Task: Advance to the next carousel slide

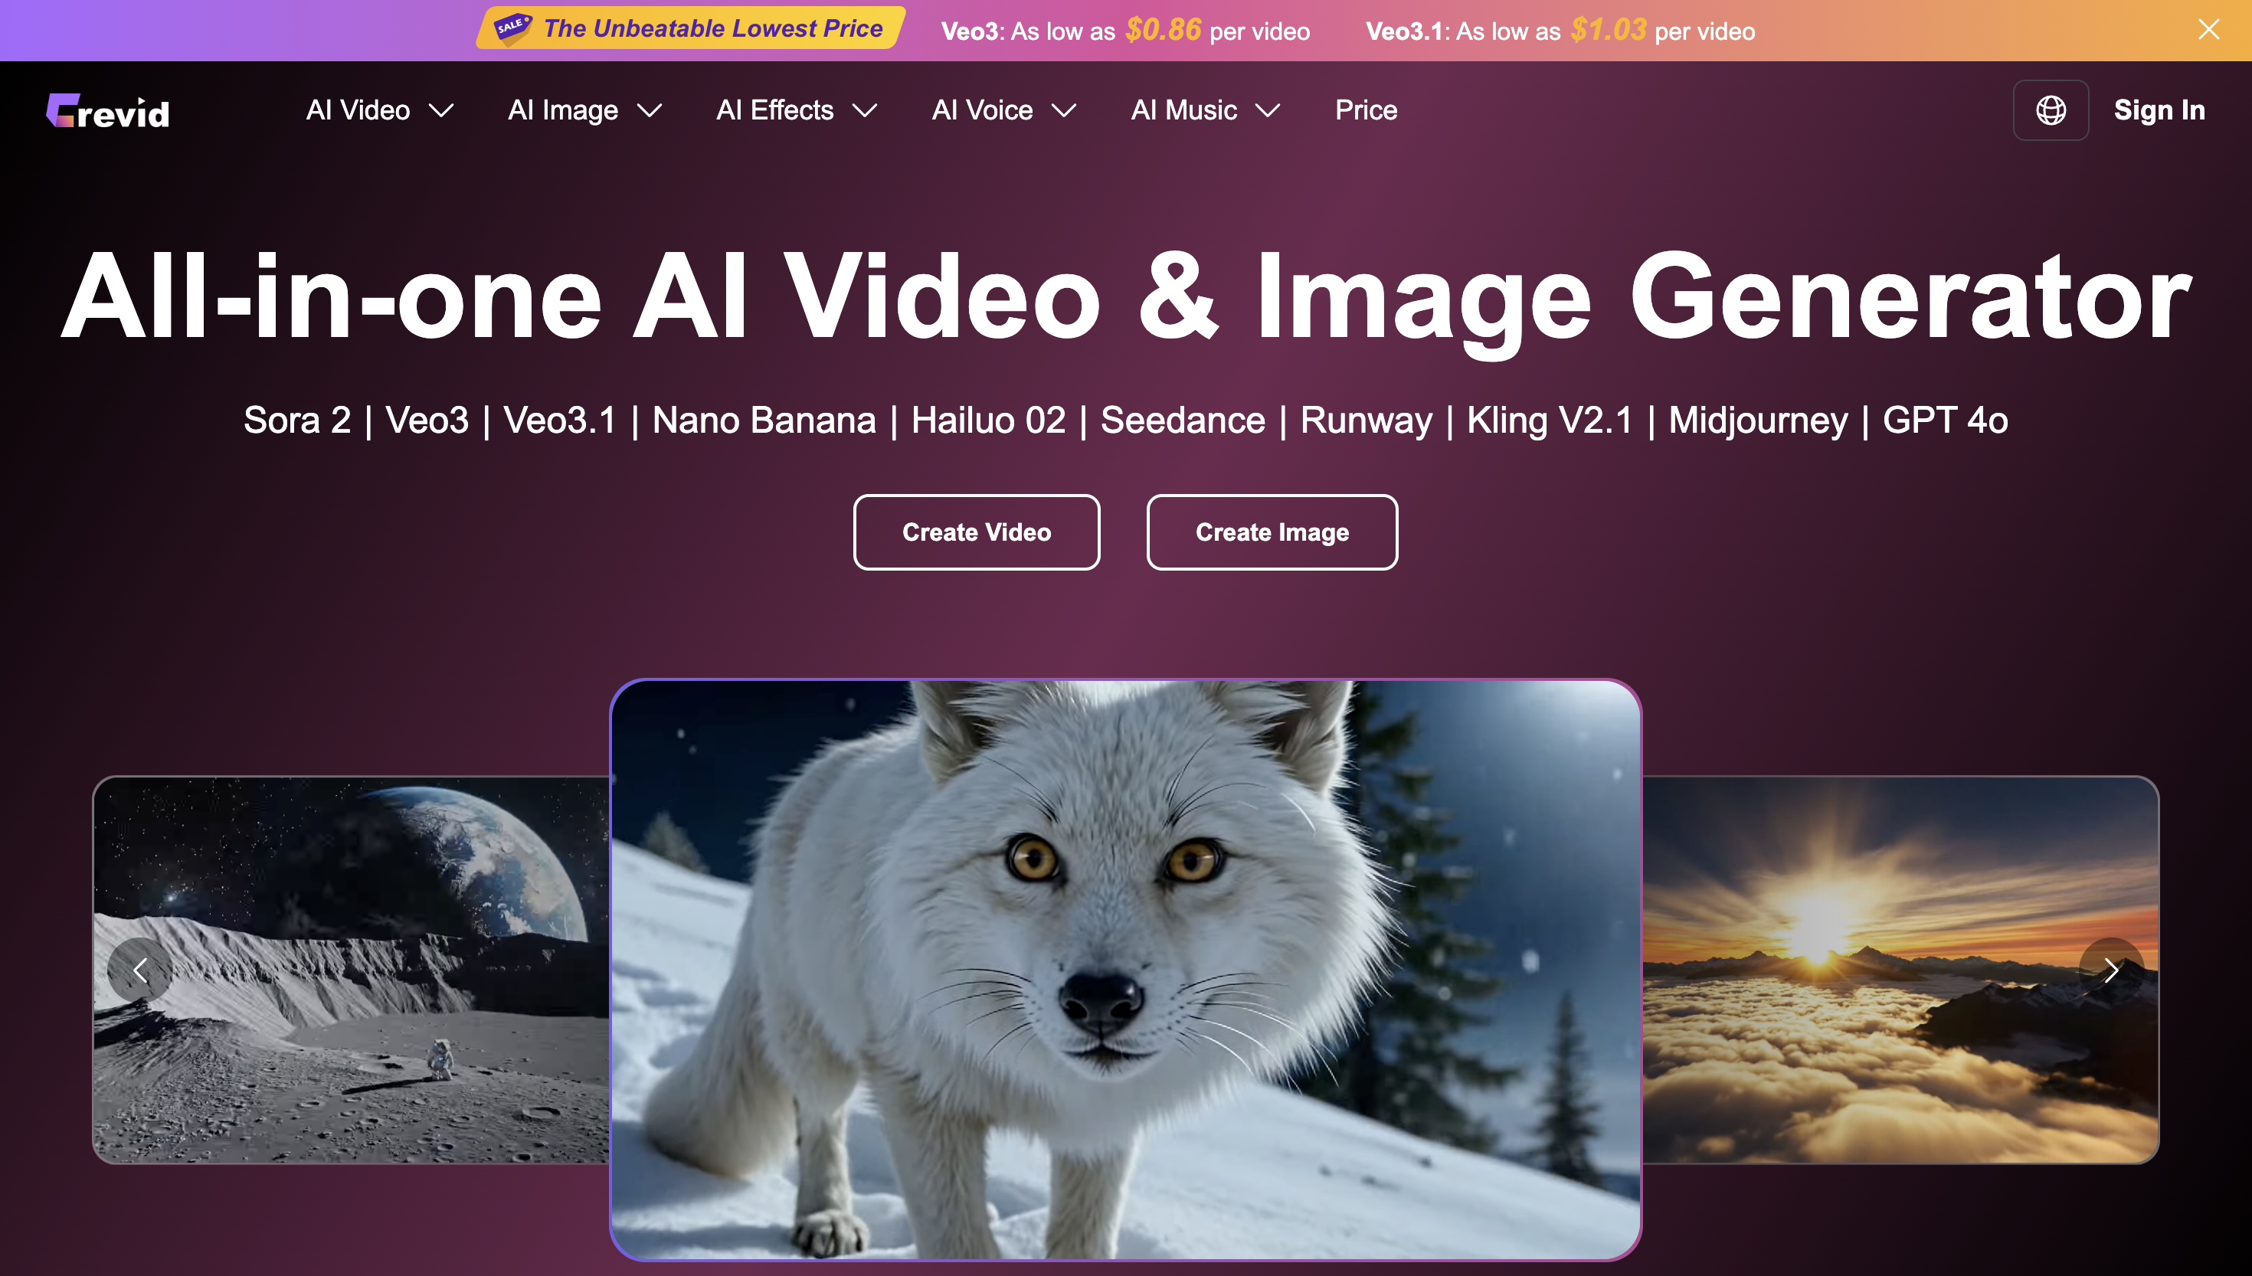Action: pyautogui.click(x=2110, y=970)
